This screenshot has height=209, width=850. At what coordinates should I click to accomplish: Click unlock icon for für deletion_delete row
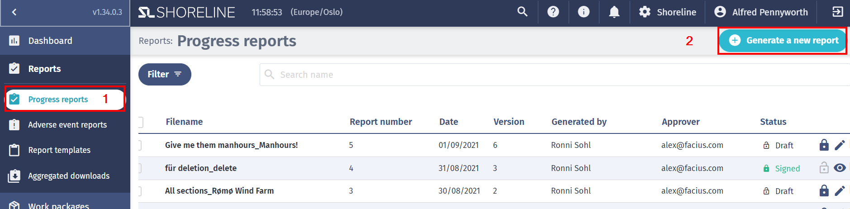824,168
